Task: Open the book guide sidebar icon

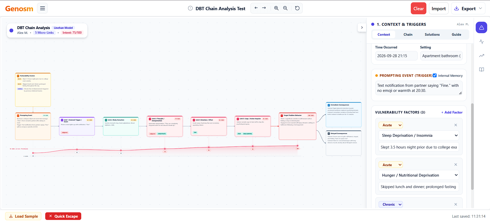Action: point(481,70)
